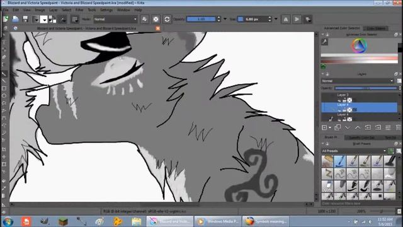Switch to the Specific Color Selector tab
The height and width of the screenshot is (227, 403).
(361, 137)
